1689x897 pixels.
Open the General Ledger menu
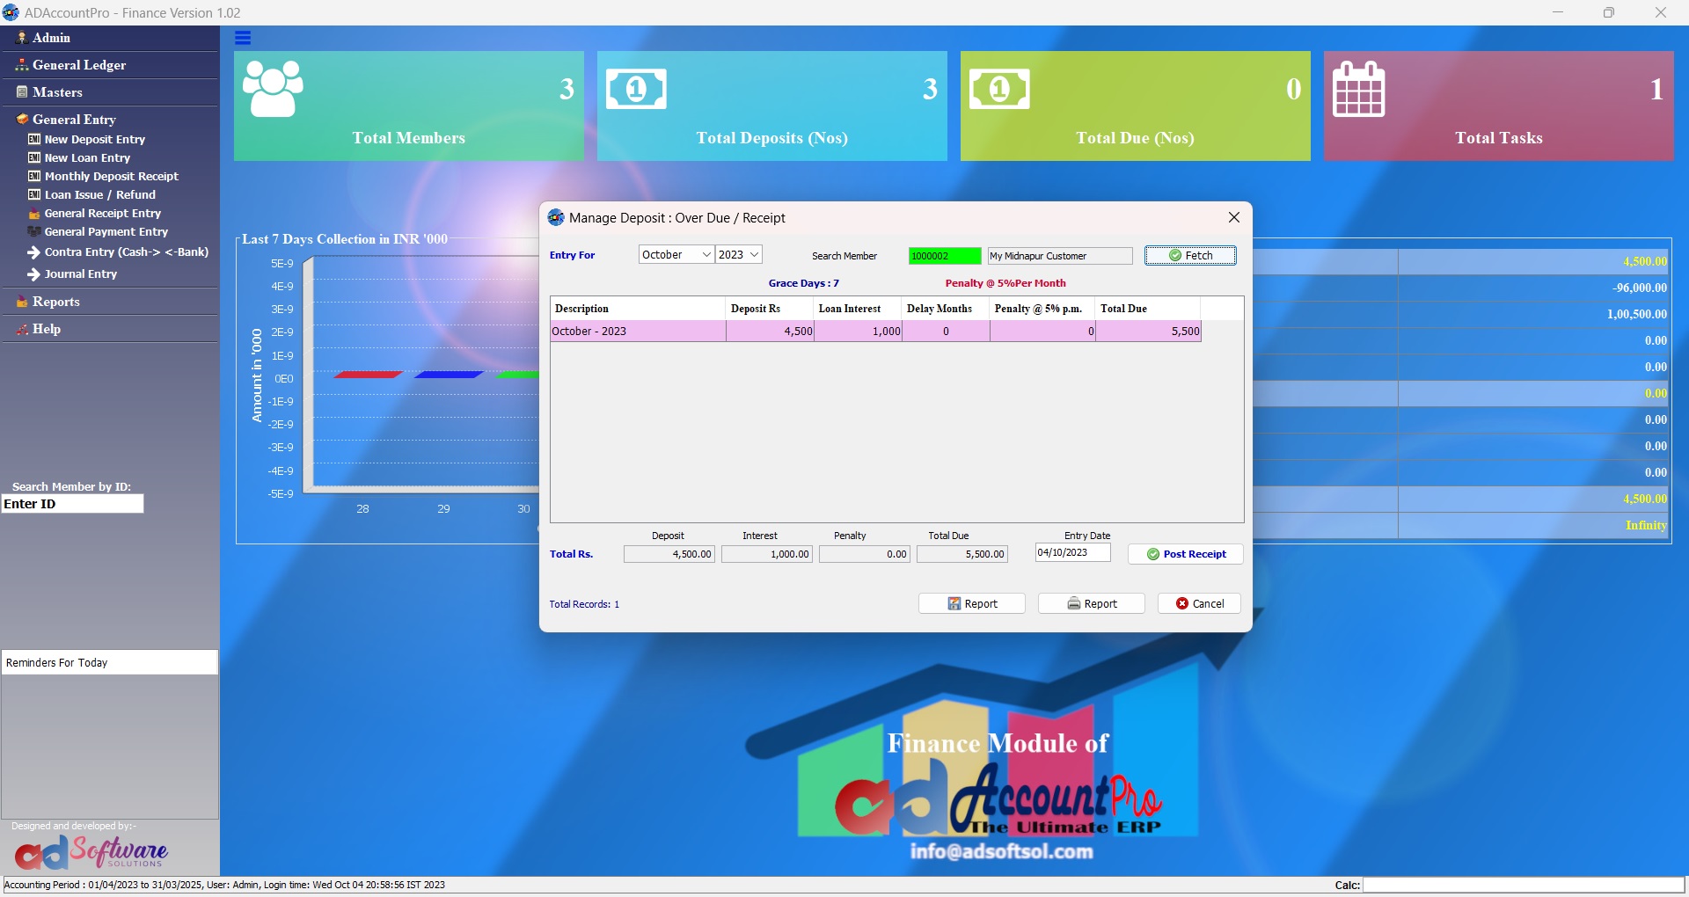click(x=79, y=65)
